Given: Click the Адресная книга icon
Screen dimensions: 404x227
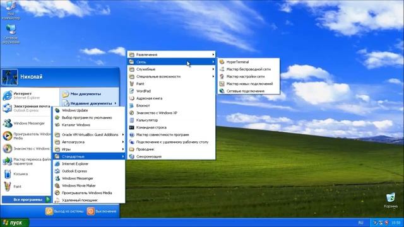Looking at the screenshot, I should point(132,98).
